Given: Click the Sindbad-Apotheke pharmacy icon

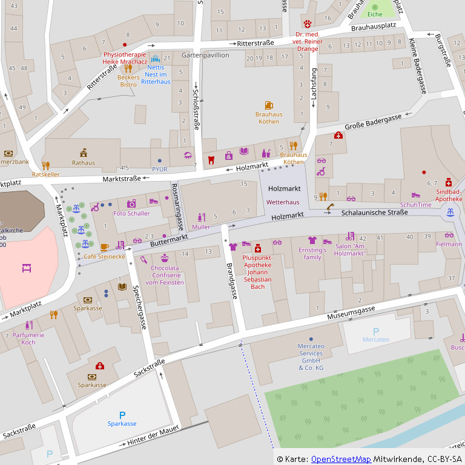Looking at the screenshot, I should click(x=449, y=182).
